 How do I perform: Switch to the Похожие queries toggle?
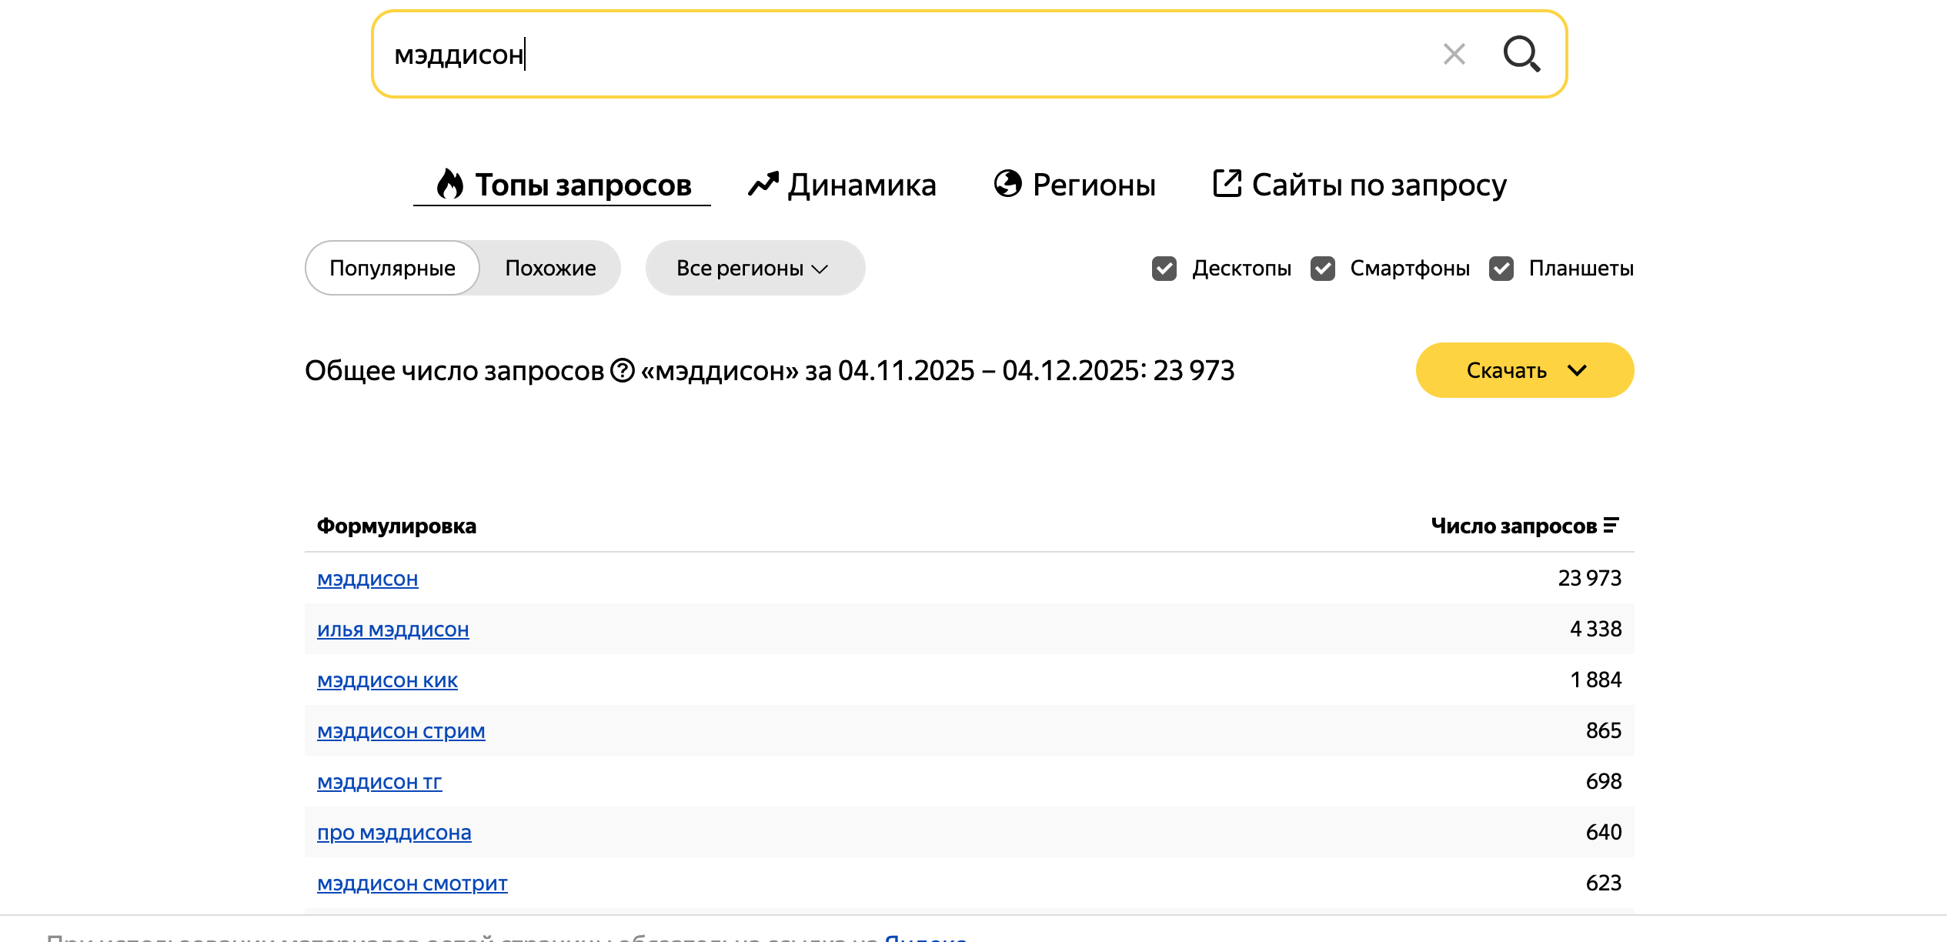point(550,268)
